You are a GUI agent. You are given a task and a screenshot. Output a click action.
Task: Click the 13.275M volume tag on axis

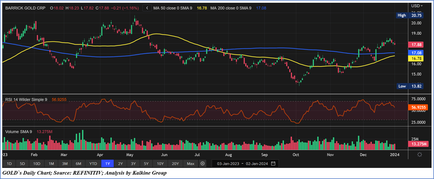[x=418, y=144]
